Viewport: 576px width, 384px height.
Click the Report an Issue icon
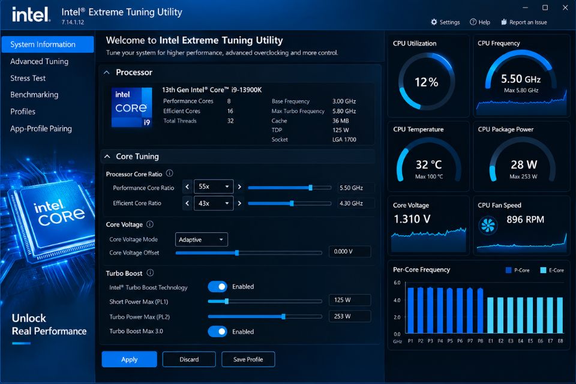point(503,22)
